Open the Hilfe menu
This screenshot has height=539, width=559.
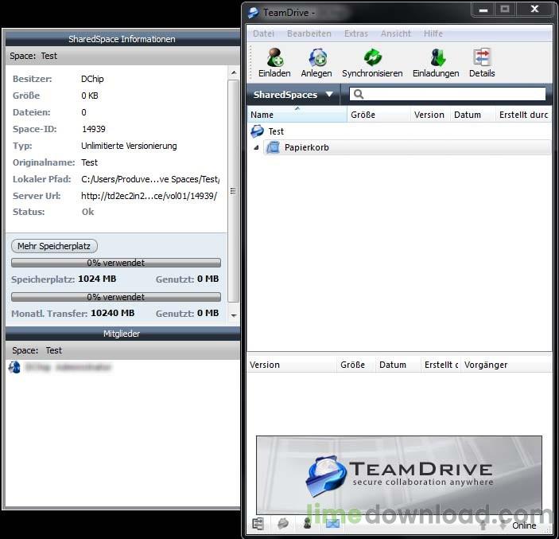pyautogui.click(x=433, y=33)
